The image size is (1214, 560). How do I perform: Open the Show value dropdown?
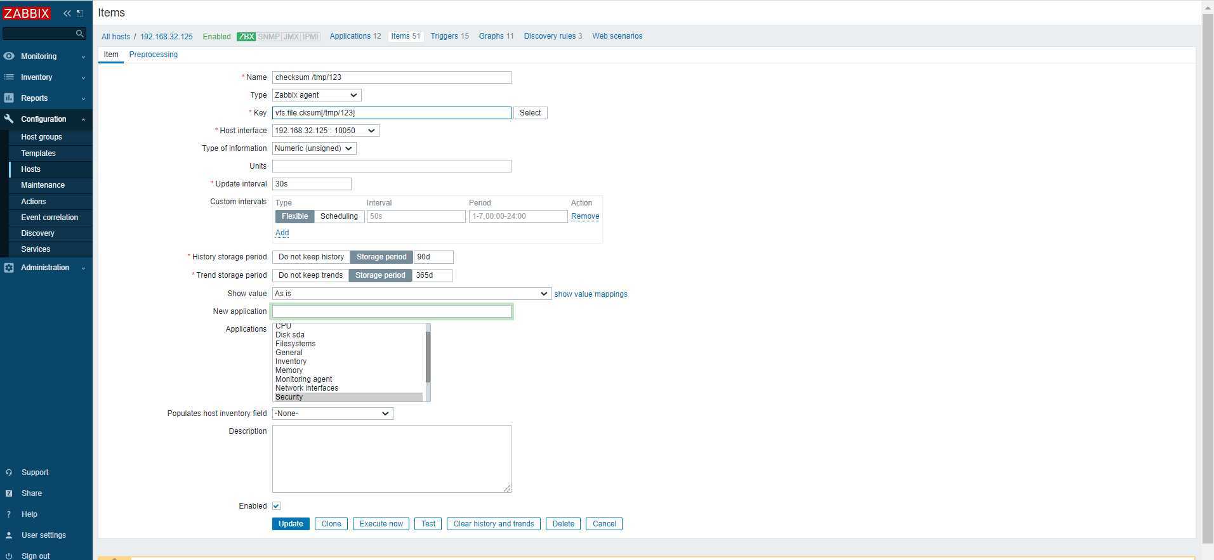tap(412, 294)
